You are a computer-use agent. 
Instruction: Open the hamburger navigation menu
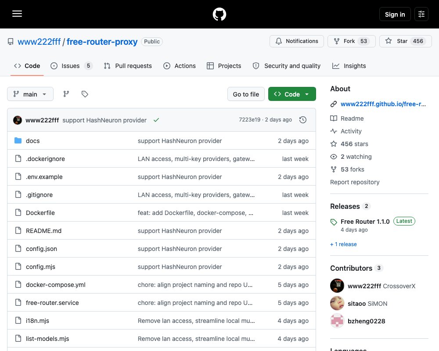17,14
